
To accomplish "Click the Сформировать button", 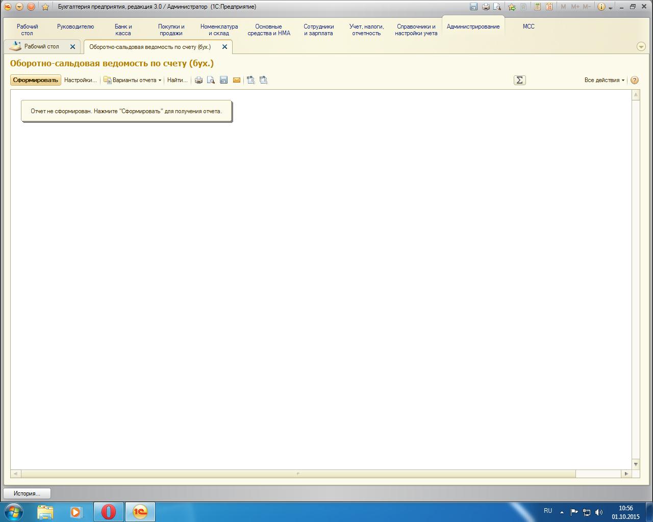I will tap(36, 80).
